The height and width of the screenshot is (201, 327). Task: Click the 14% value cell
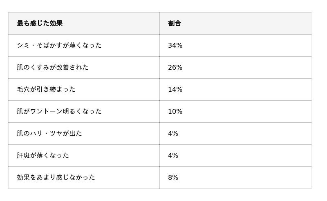[x=175, y=89]
